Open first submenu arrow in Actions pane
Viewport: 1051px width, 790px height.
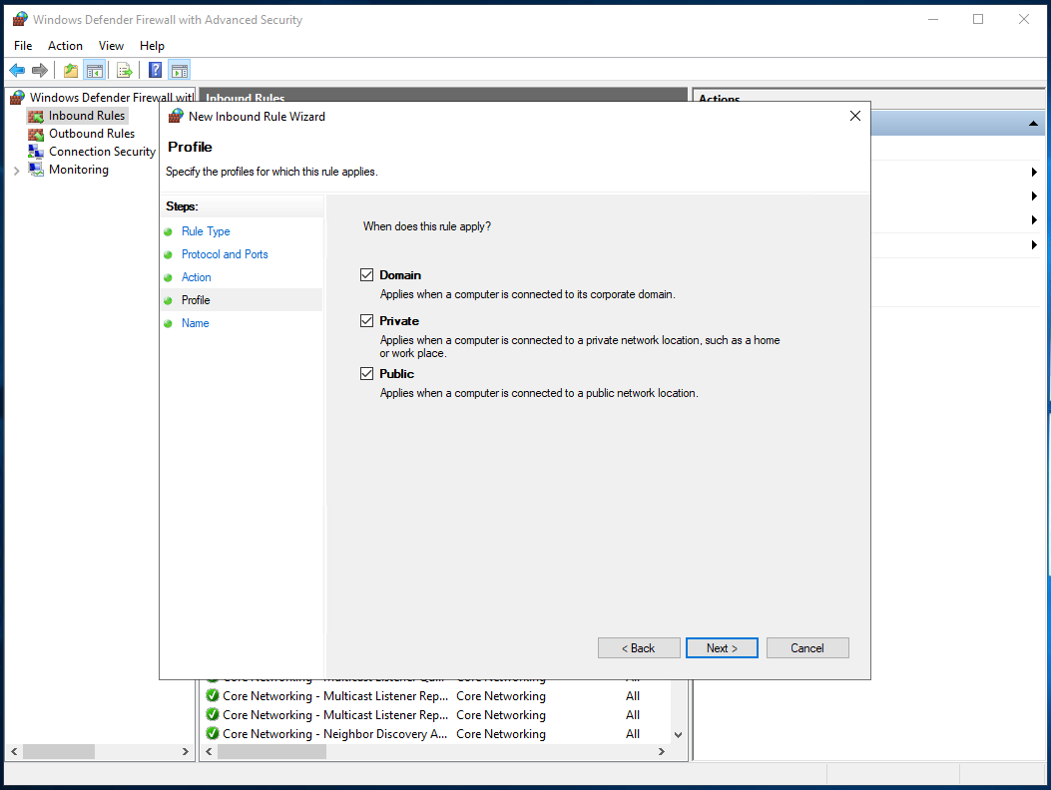point(1034,173)
